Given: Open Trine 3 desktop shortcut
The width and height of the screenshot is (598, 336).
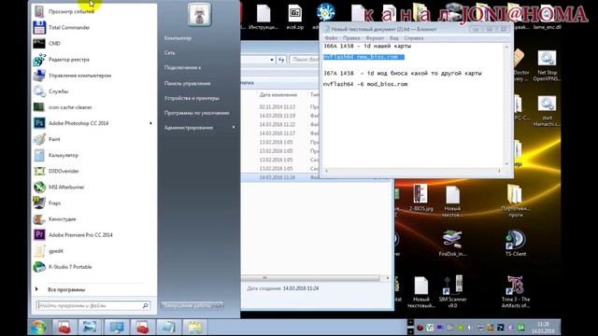Looking at the screenshot, I should [x=515, y=291].
